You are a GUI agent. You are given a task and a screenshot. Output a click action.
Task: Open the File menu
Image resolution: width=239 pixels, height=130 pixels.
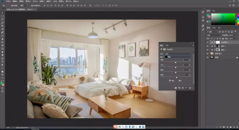click(x=8, y=1)
